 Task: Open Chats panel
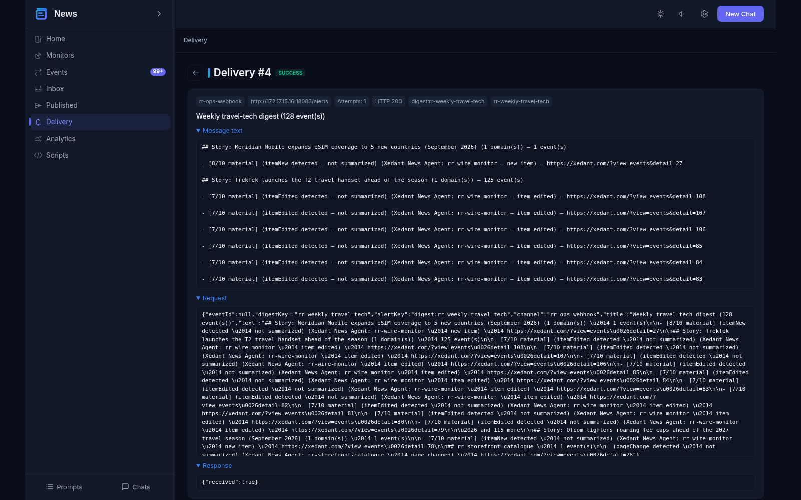point(136,487)
